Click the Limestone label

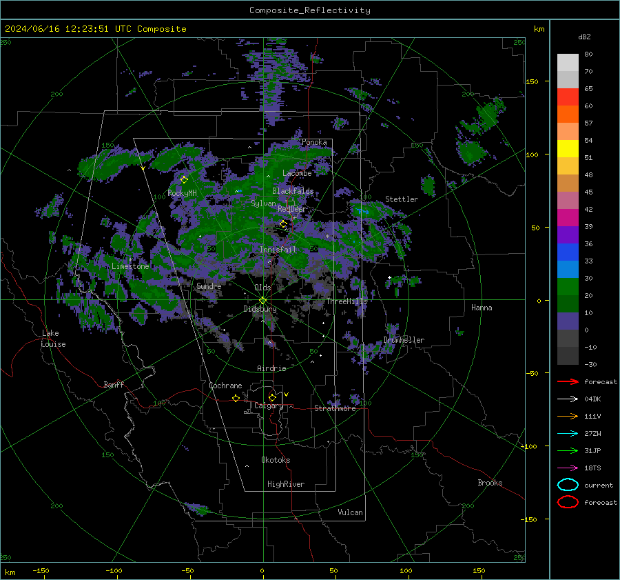click(x=130, y=266)
